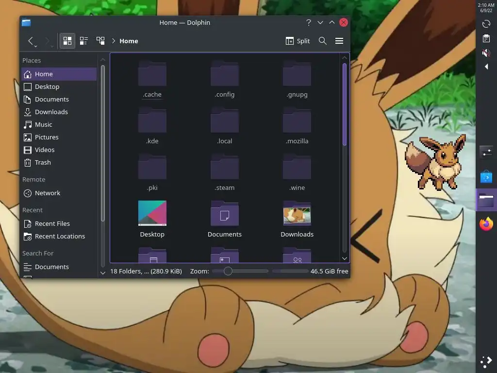Image resolution: width=497 pixels, height=373 pixels.
Task: Open the application launcher at panel bottom
Action: click(x=486, y=361)
